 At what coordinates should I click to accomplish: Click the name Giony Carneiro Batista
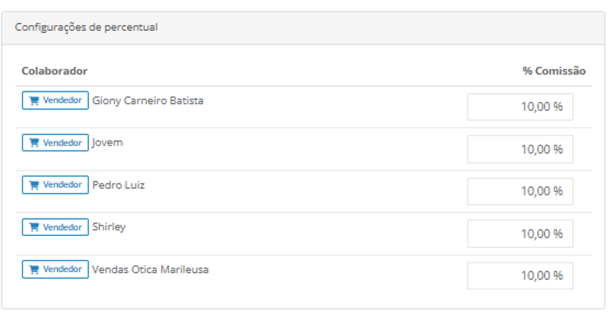pyautogui.click(x=148, y=100)
